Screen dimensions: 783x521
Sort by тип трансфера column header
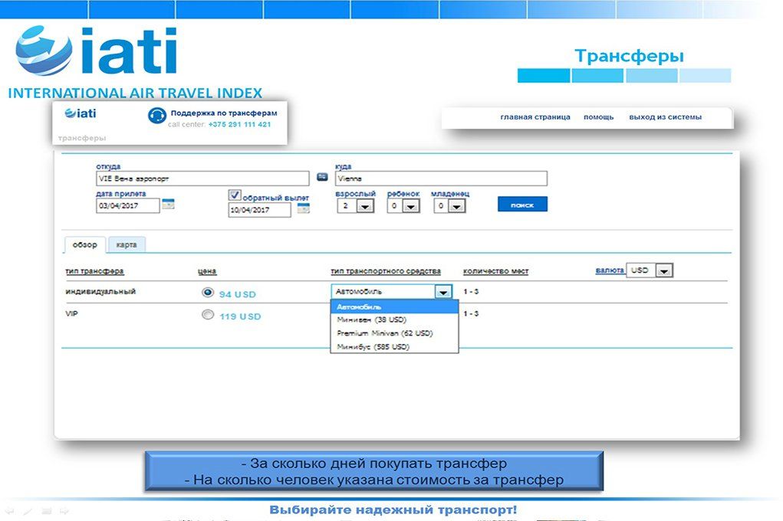[95, 271]
